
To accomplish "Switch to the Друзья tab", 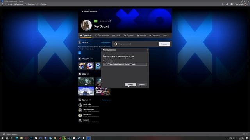I will 129,35.
